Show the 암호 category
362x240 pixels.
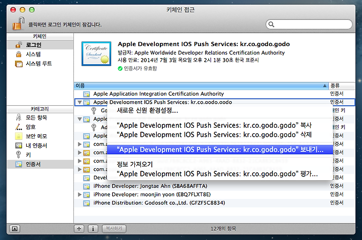point(40,127)
